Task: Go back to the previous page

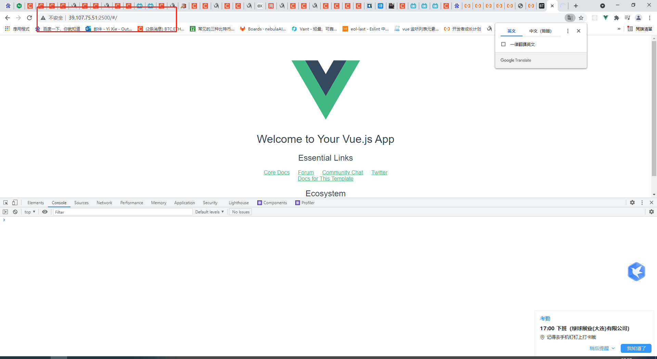Action: (x=8, y=18)
